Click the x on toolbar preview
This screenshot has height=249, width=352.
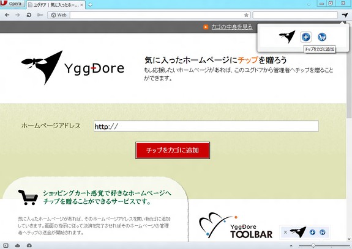285,233
